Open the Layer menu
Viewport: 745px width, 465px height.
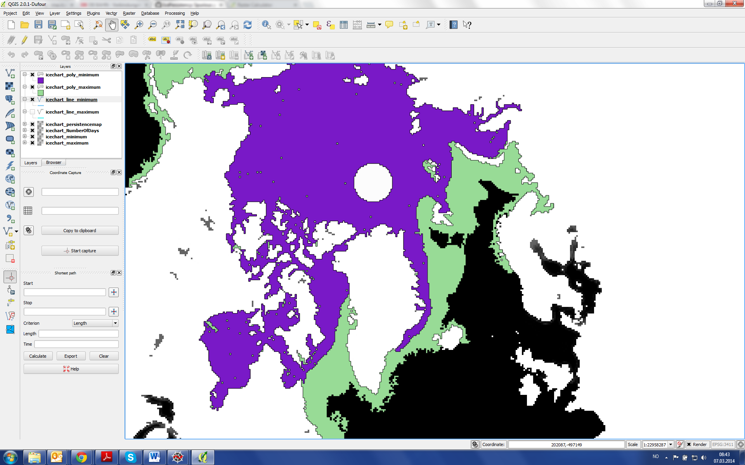pos(55,13)
